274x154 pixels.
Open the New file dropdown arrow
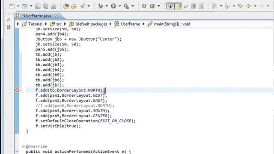click(18, 6)
